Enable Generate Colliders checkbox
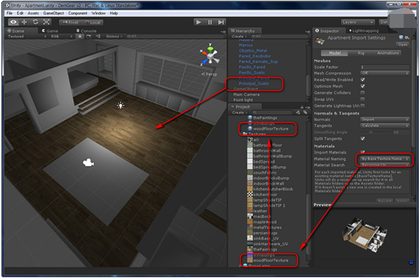 point(363,93)
